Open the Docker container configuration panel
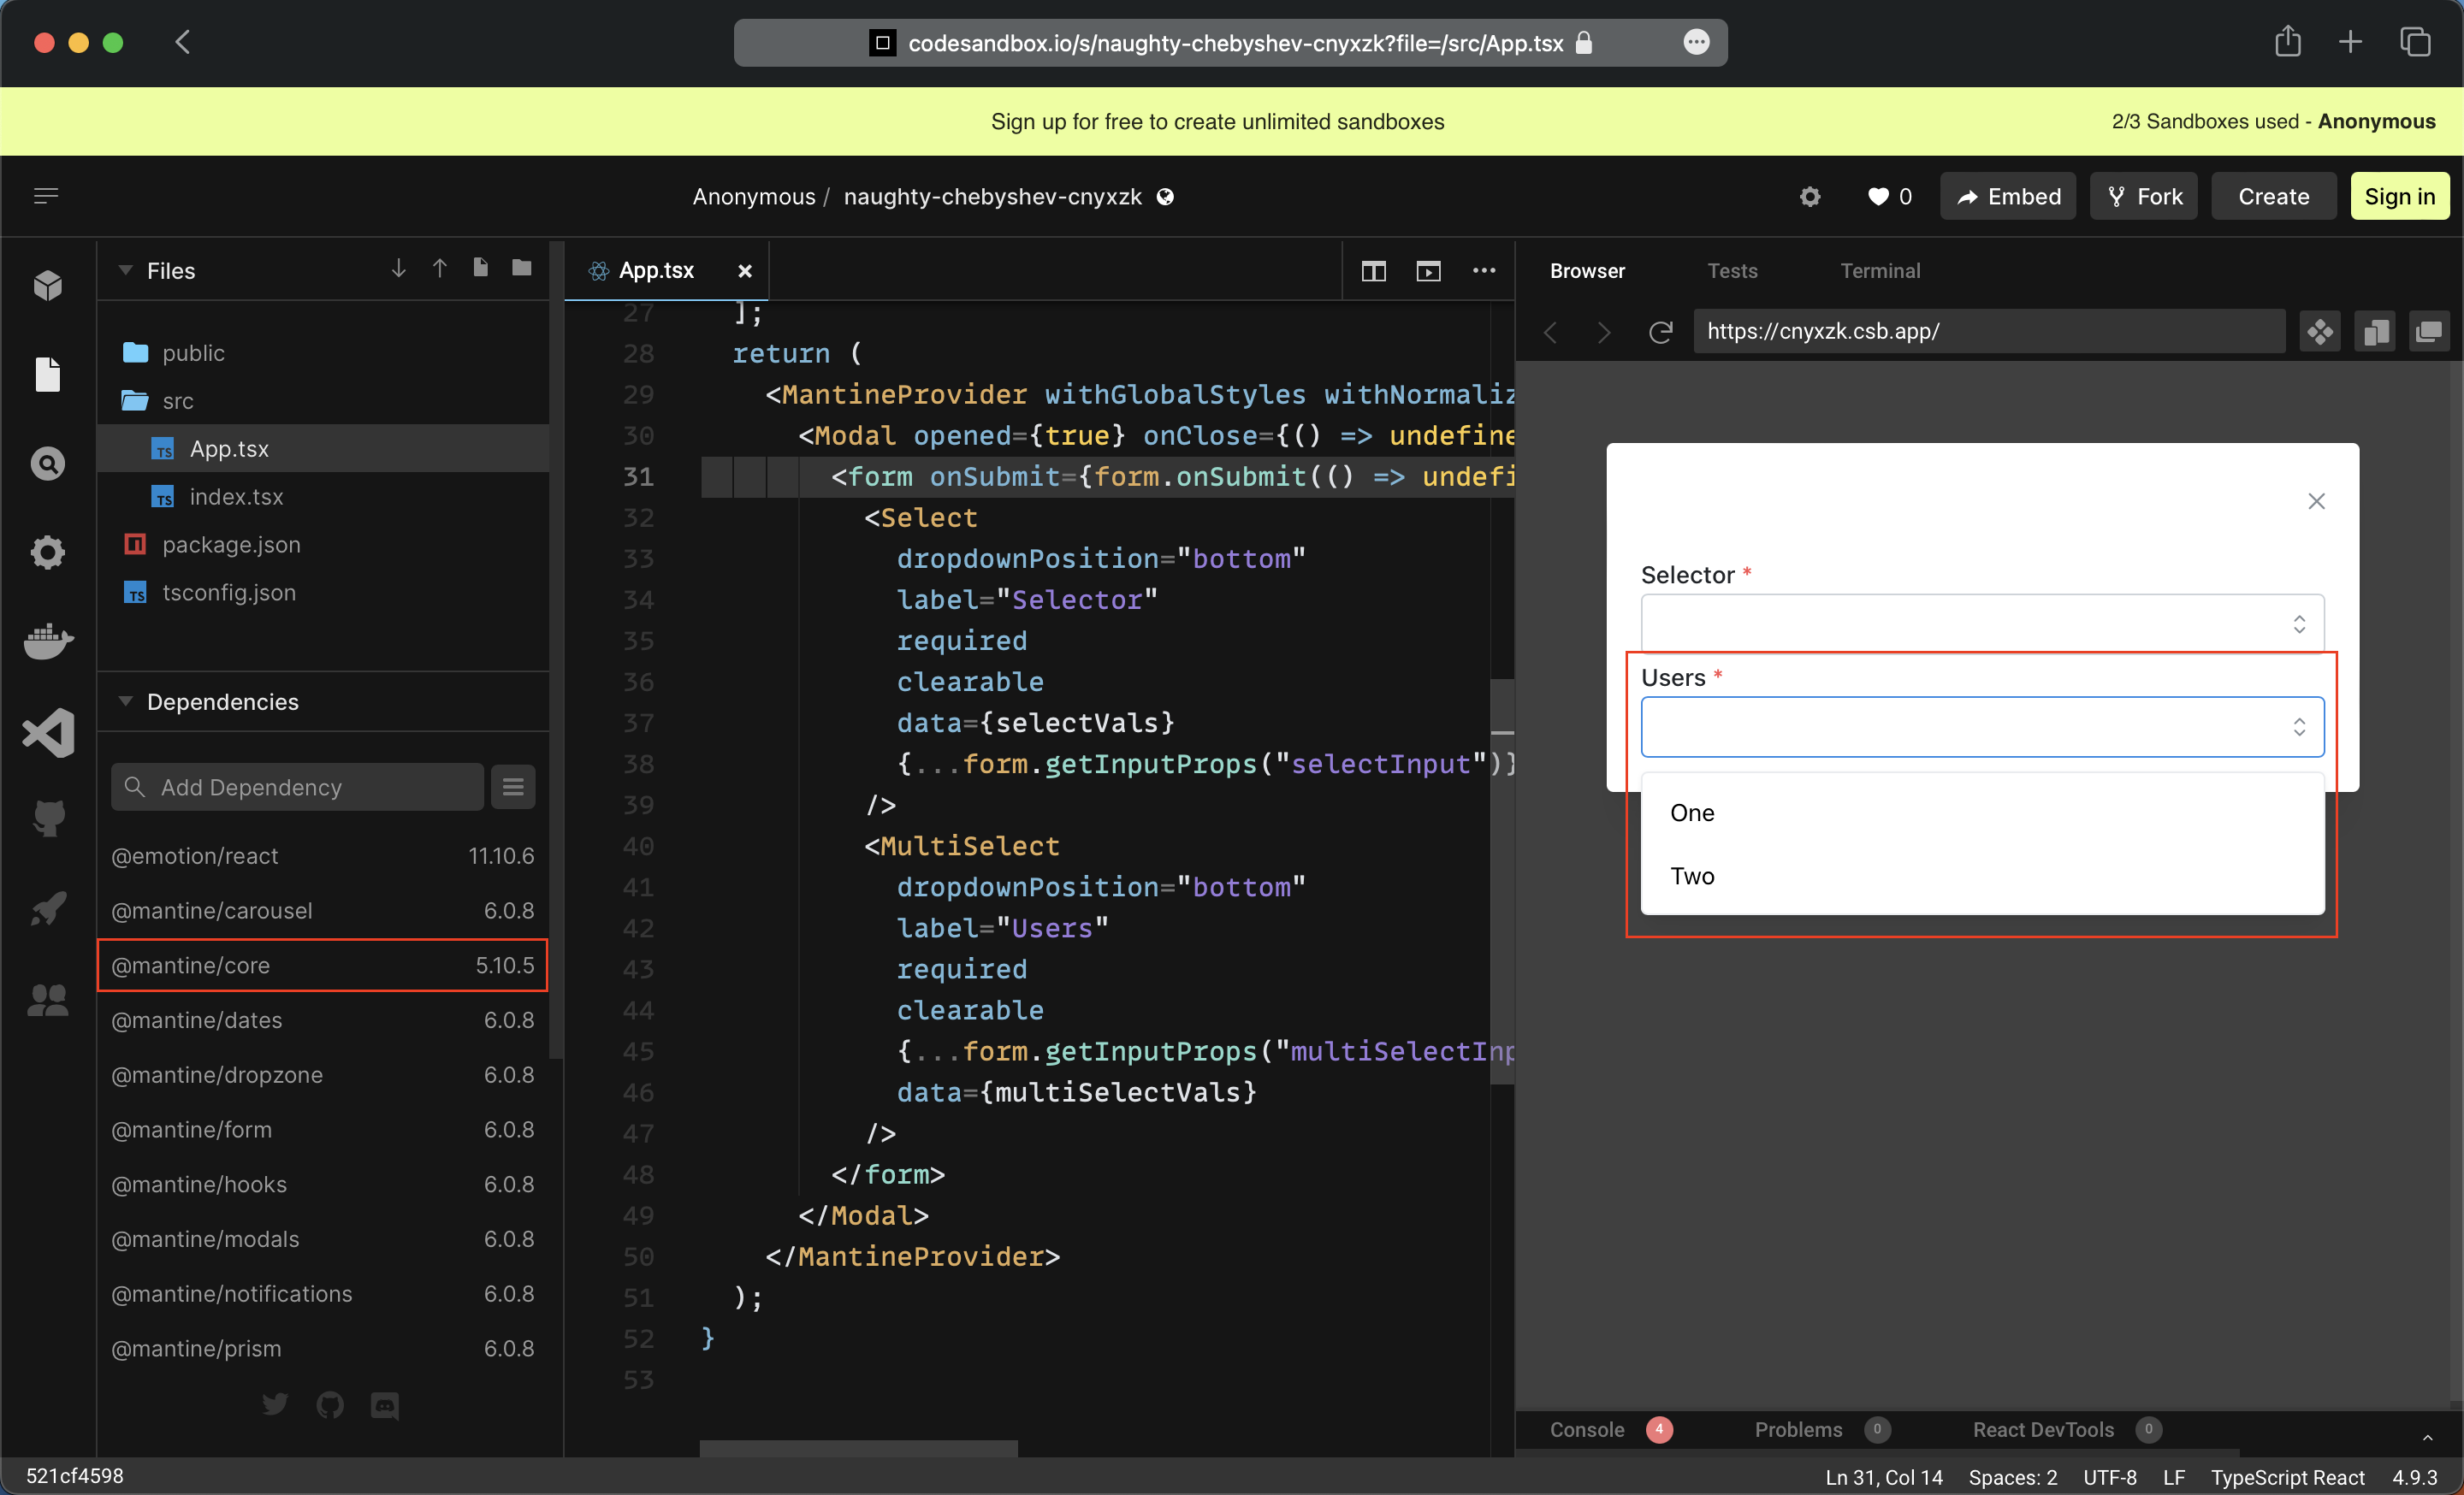 47,641
